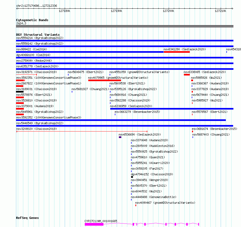Image resolution: width=241 pixels, height=227 pixels.
Task: Select nsv3377829 (Audano2019) label
Action: (210, 89)
